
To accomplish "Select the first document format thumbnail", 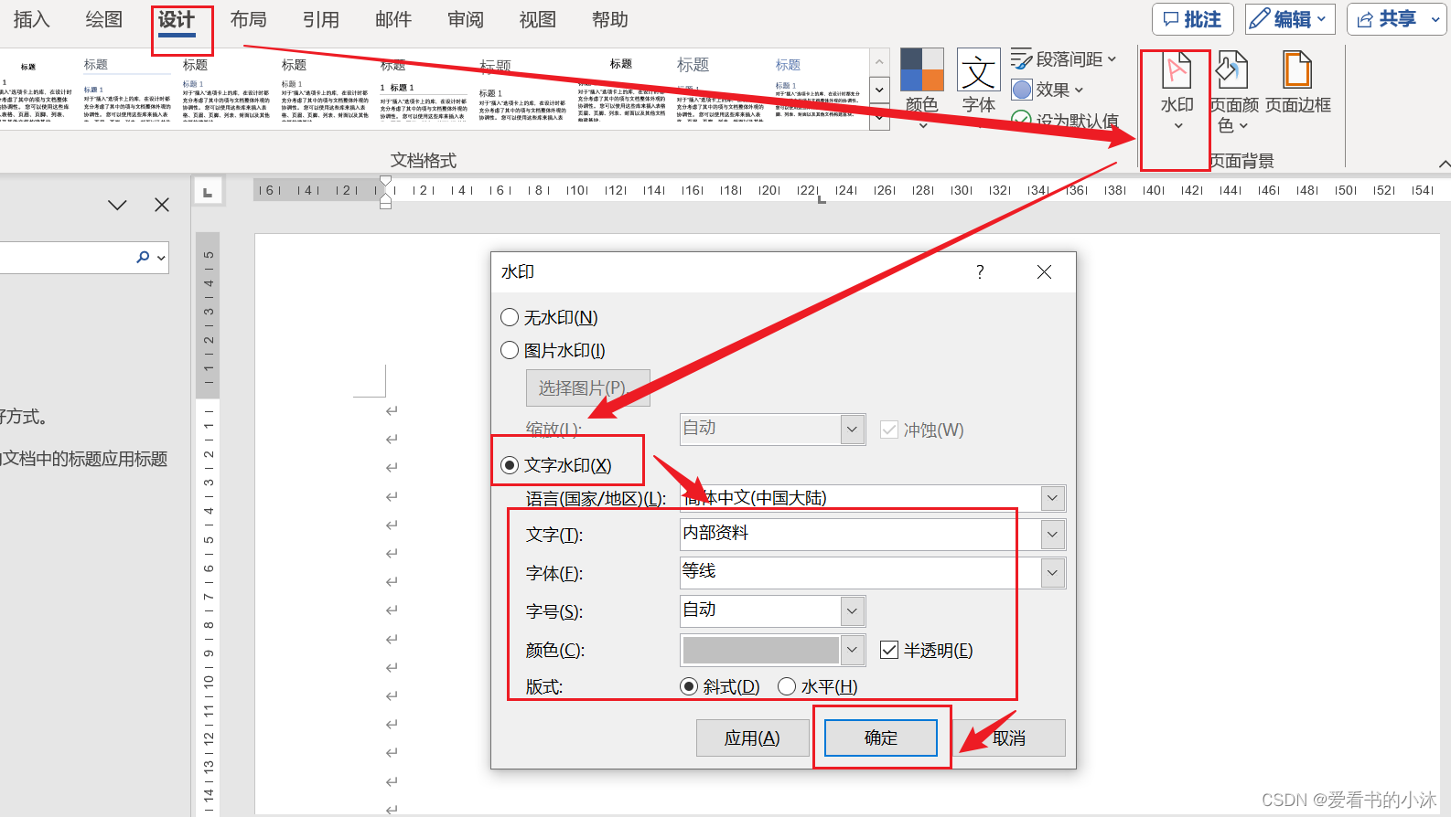I will (x=35, y=89).
